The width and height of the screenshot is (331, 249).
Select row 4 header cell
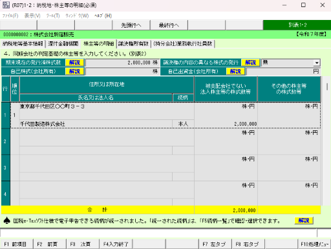point(5,194)
